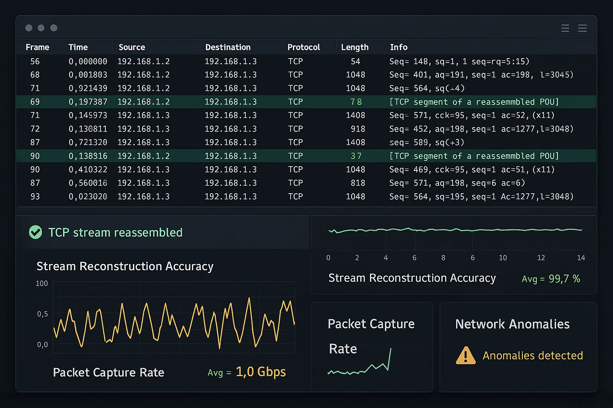Click x-axis tick label 10 on accuracy chart
This screenshot has height=408, width=613.
point(503,258)
